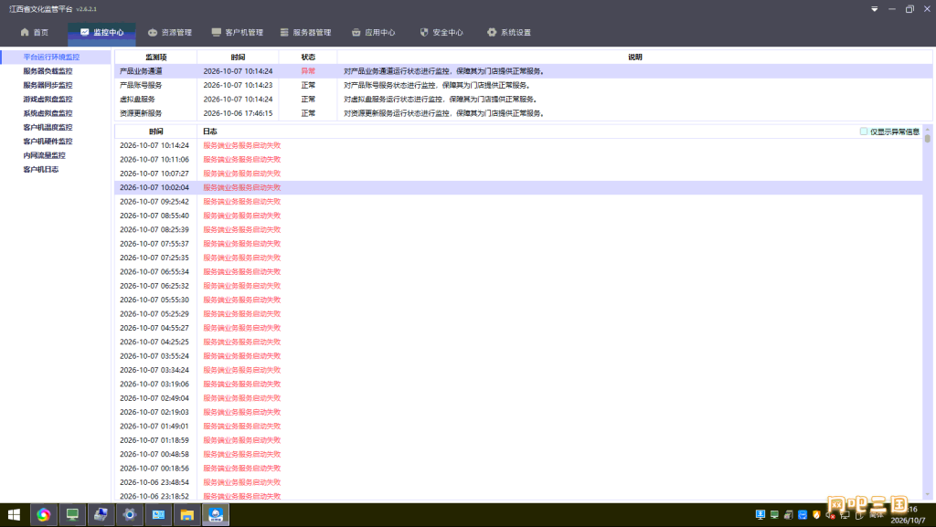Open 游戏虚拟盘监控 in the sidebar
Viewport: 936px width, 527px height.
tap(48, 99)
